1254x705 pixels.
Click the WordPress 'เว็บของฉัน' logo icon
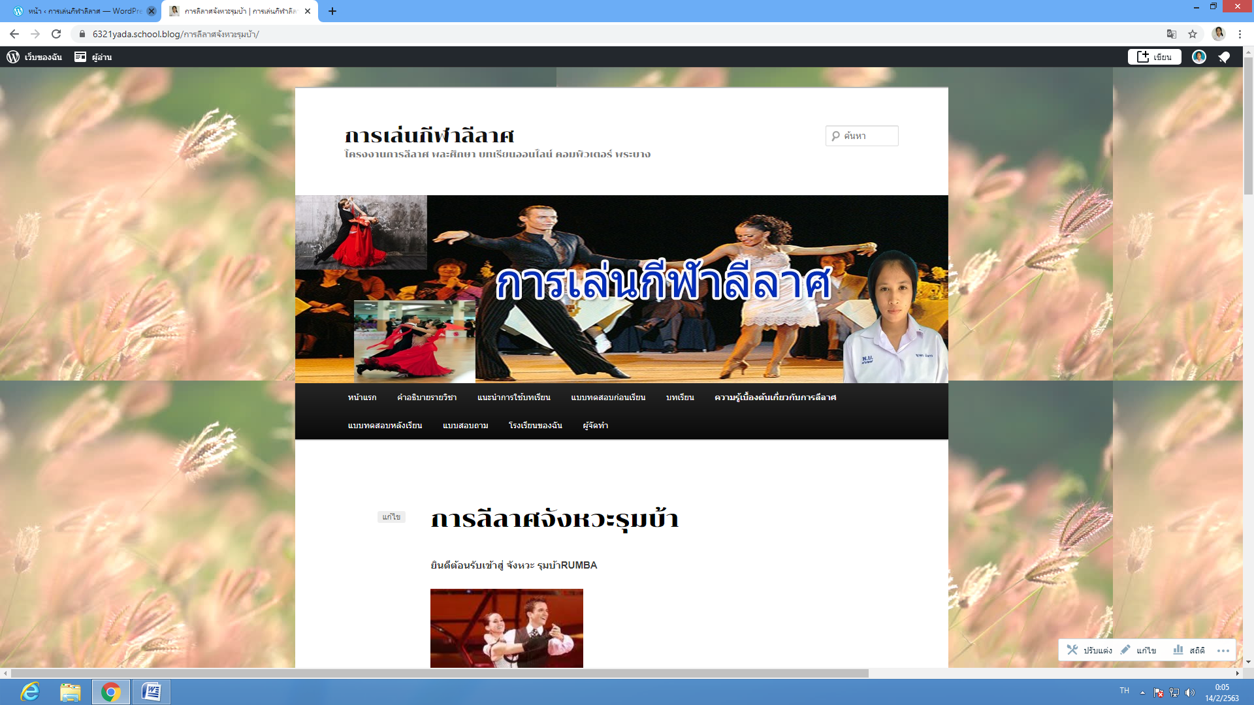pyautogui.click(x=13, y=57)
